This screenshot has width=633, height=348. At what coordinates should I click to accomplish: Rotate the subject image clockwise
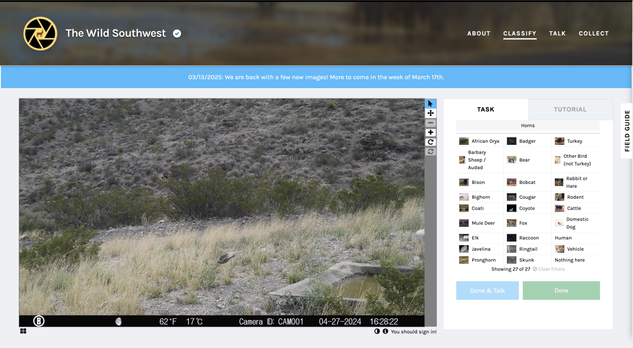tap(431, 142)
